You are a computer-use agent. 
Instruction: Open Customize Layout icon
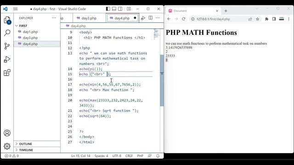click(x=129, y=9)
